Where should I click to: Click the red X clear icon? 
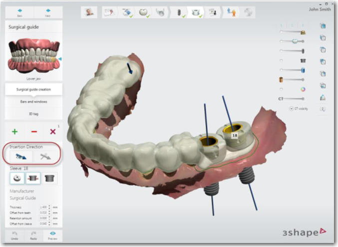coord(53,131)
